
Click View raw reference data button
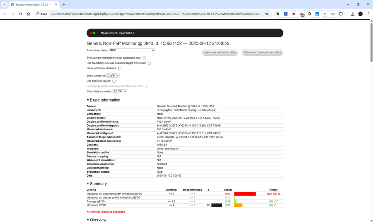click(x=220, y=52)
